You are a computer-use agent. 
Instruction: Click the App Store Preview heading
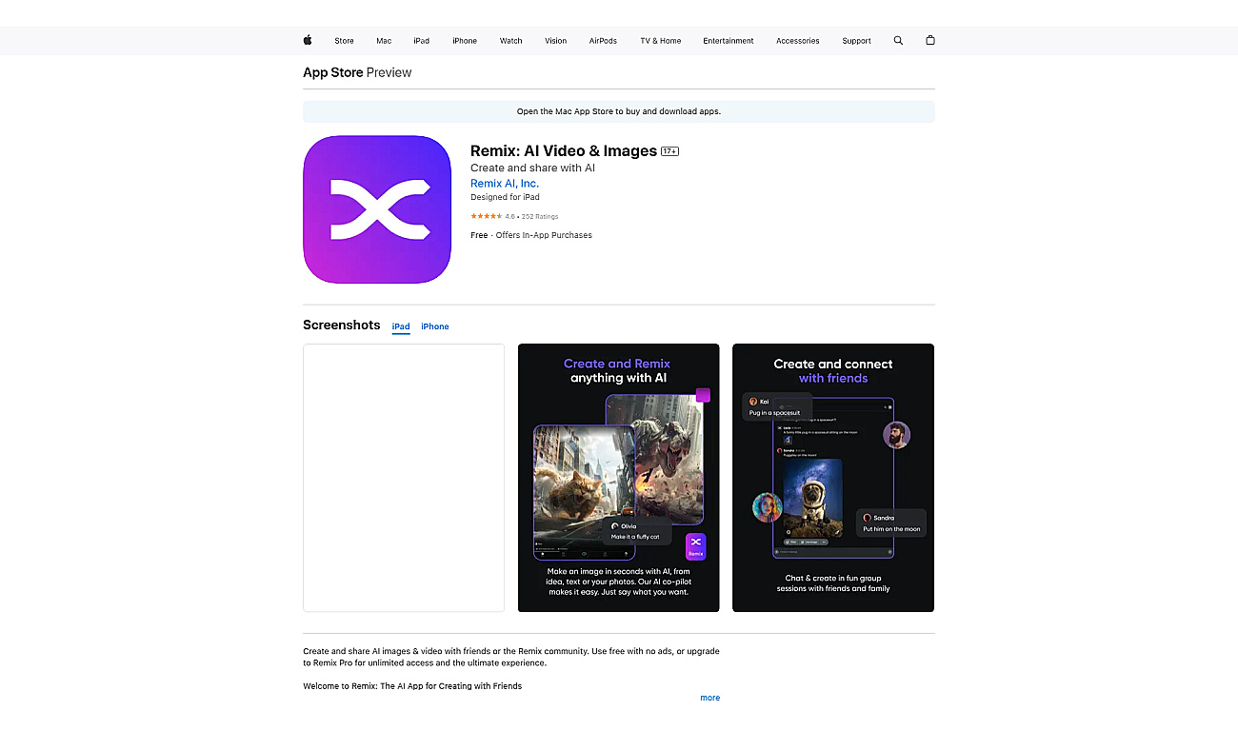357,72
